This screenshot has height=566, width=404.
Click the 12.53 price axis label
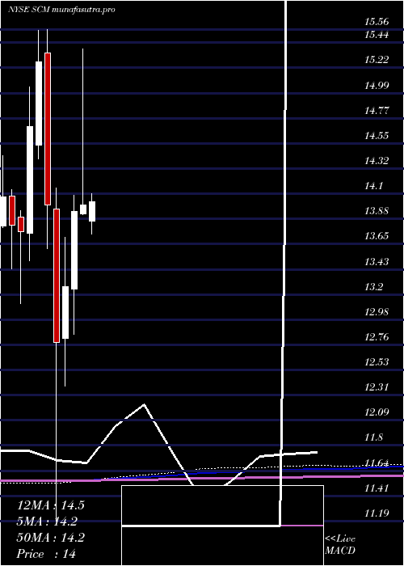click(377, 362)
